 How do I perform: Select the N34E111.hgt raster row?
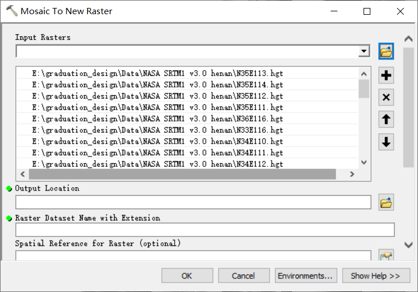187,153
